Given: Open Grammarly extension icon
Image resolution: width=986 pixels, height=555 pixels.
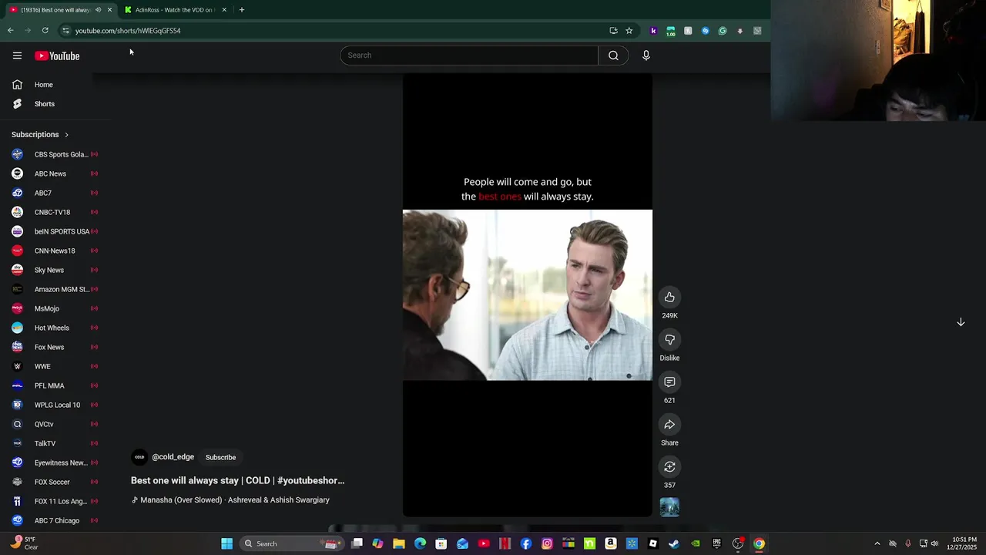Looking at the screenshot, I should click(723, 31).
